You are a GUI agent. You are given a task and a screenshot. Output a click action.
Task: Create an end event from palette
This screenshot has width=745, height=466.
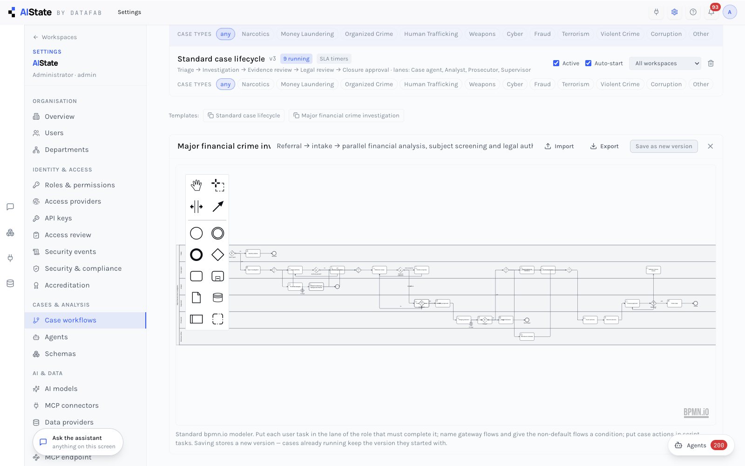(x=196, y=254)
